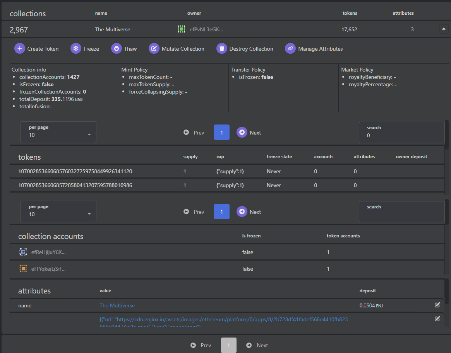Image resolution: width=451 pixels, height=353 pixels.
Task: Open Mutate Collection edit icon
Action: tap(154, 49)
